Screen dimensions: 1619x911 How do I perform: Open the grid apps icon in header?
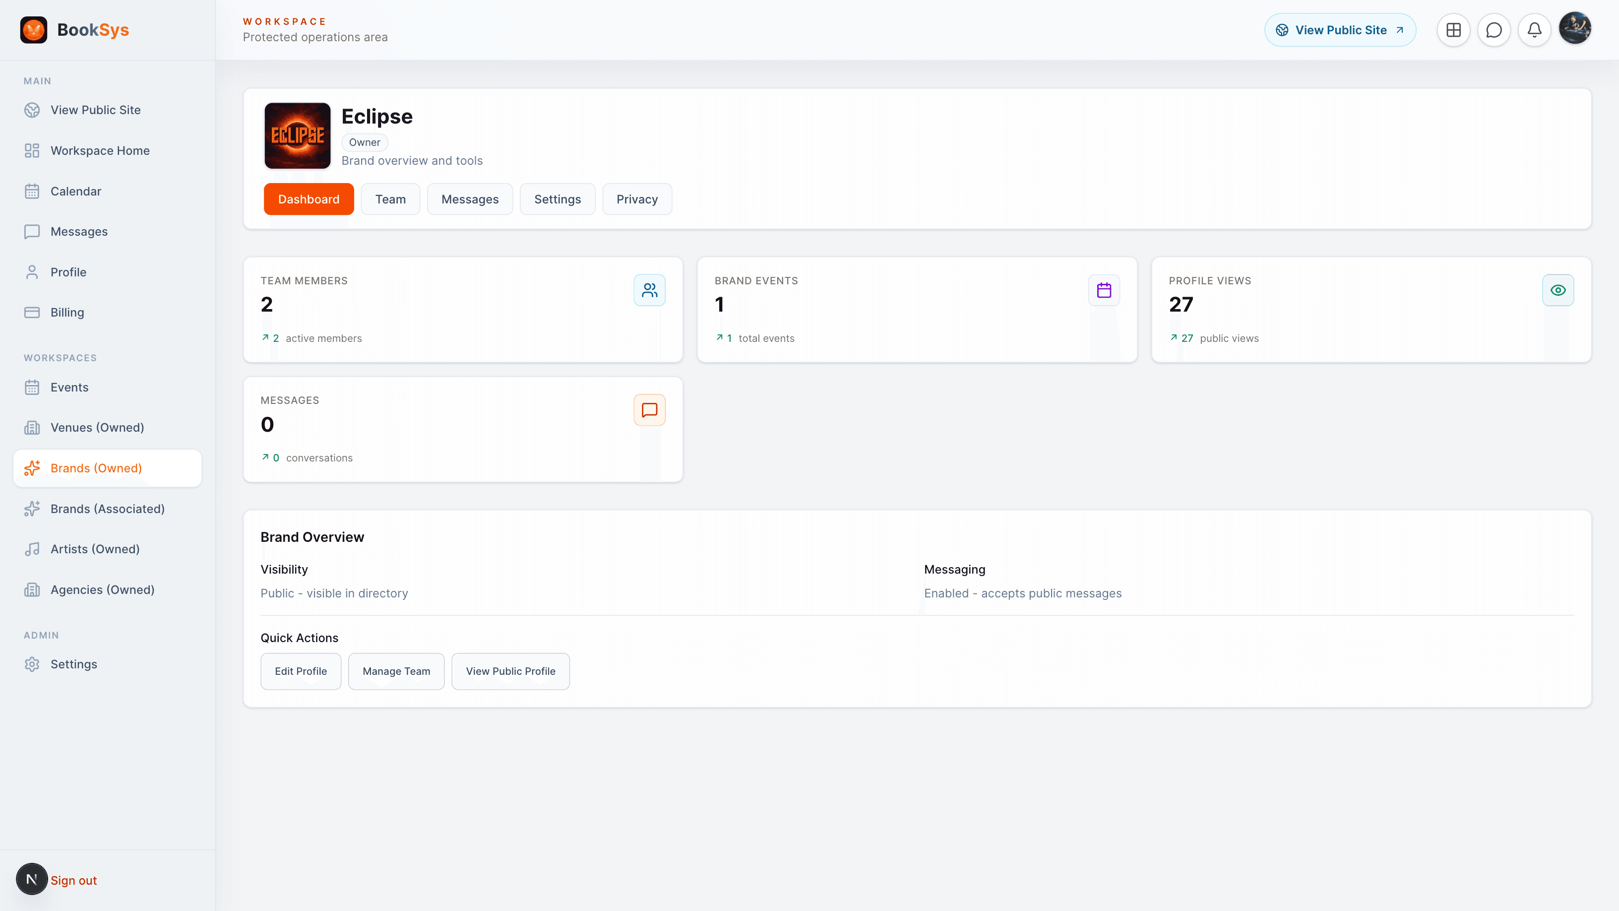click(x=1453, y=30)
